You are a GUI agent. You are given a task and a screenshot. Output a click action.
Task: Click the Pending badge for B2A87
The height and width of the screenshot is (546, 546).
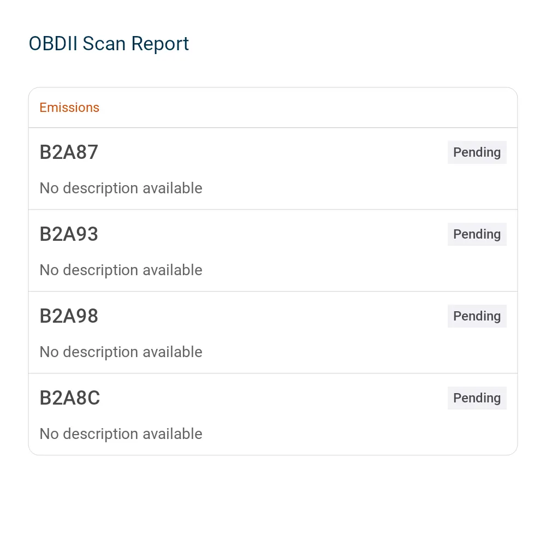477,152
